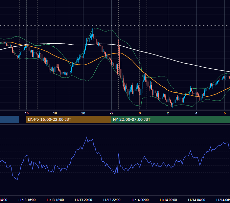This screenshot has width=230, height=203.
Task: Click the NY 22:00-07:00 JST session bar
Action: [170, 119]
